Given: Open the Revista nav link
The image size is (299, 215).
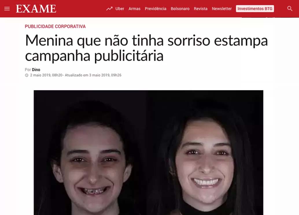Looking at the screenshot, I should pos(201,9).
